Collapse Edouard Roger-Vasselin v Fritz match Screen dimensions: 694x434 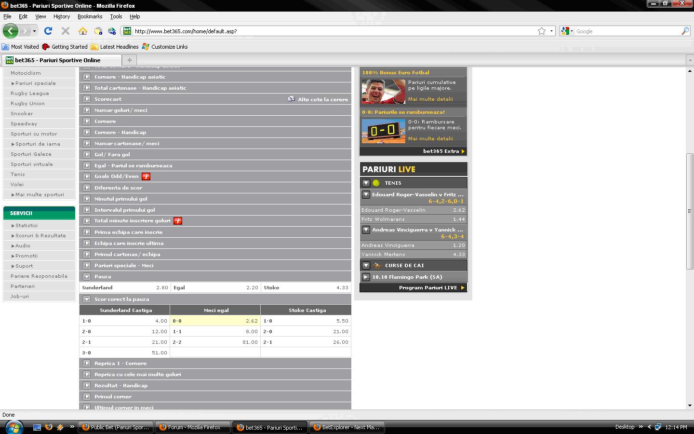(366, 195)
